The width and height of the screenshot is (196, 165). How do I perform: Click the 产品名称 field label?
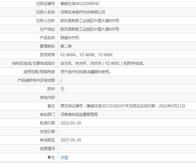pyautogui.click(x=47, y=38)
